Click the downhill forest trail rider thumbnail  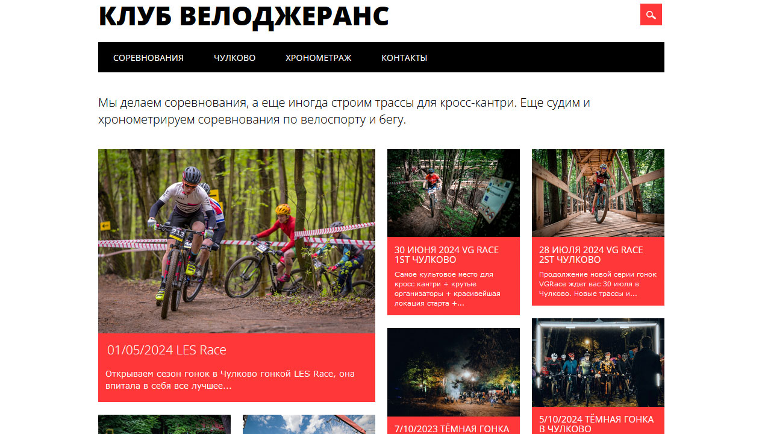pyautogui.click(x=454, y=193)
